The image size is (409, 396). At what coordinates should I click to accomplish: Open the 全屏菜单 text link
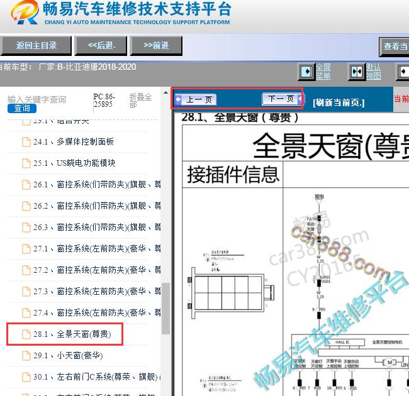coord(323,72)
